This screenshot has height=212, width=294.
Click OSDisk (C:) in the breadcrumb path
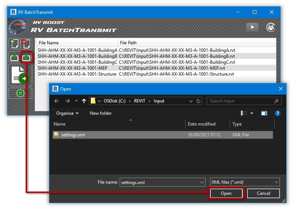pos(114,101)
